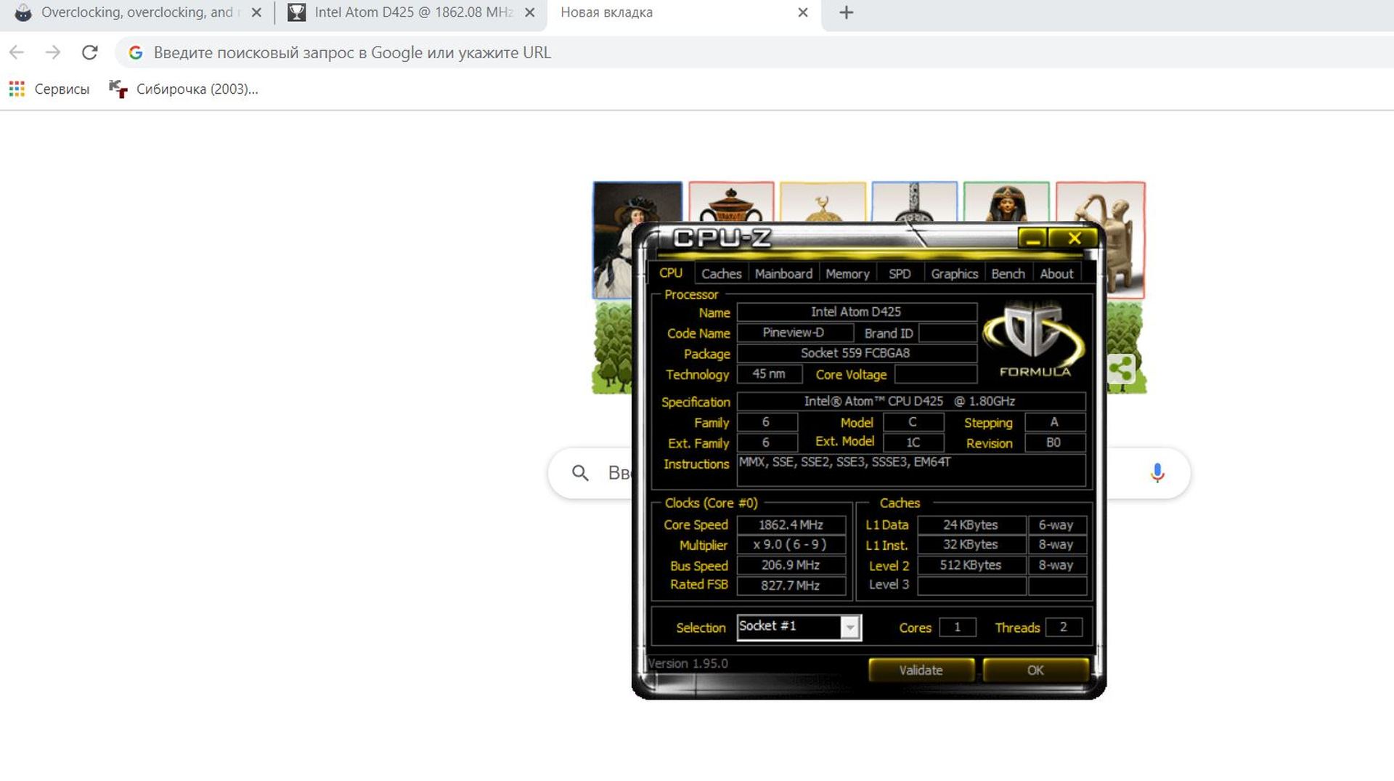Click the Technology value 45 nm
This screenshot has height=781, width=1394.
pos(770,374)
